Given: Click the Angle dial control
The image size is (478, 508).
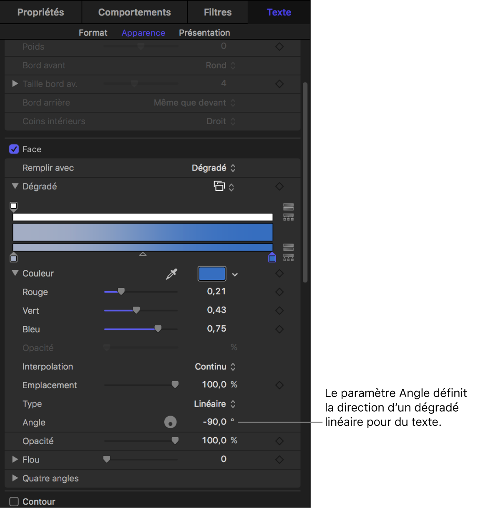Looking at the screenshot, I should point(170,422).
